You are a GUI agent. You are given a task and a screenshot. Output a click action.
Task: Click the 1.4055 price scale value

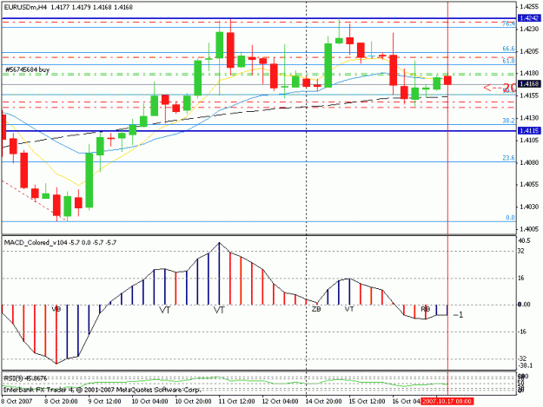(x=530, y=185)
